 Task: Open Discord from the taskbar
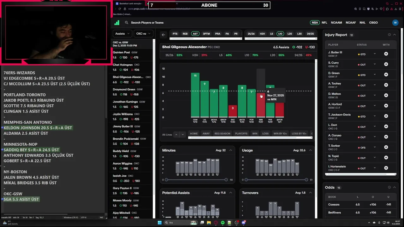(x=243, y=223)
